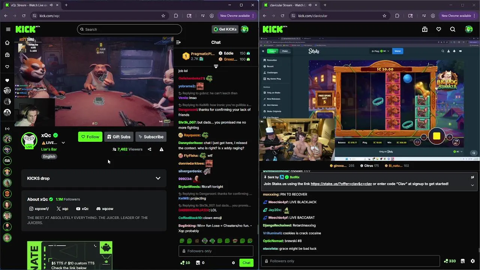
Task: Open profile avatar in clavicular Kick header
Action: tap(469, 29)
